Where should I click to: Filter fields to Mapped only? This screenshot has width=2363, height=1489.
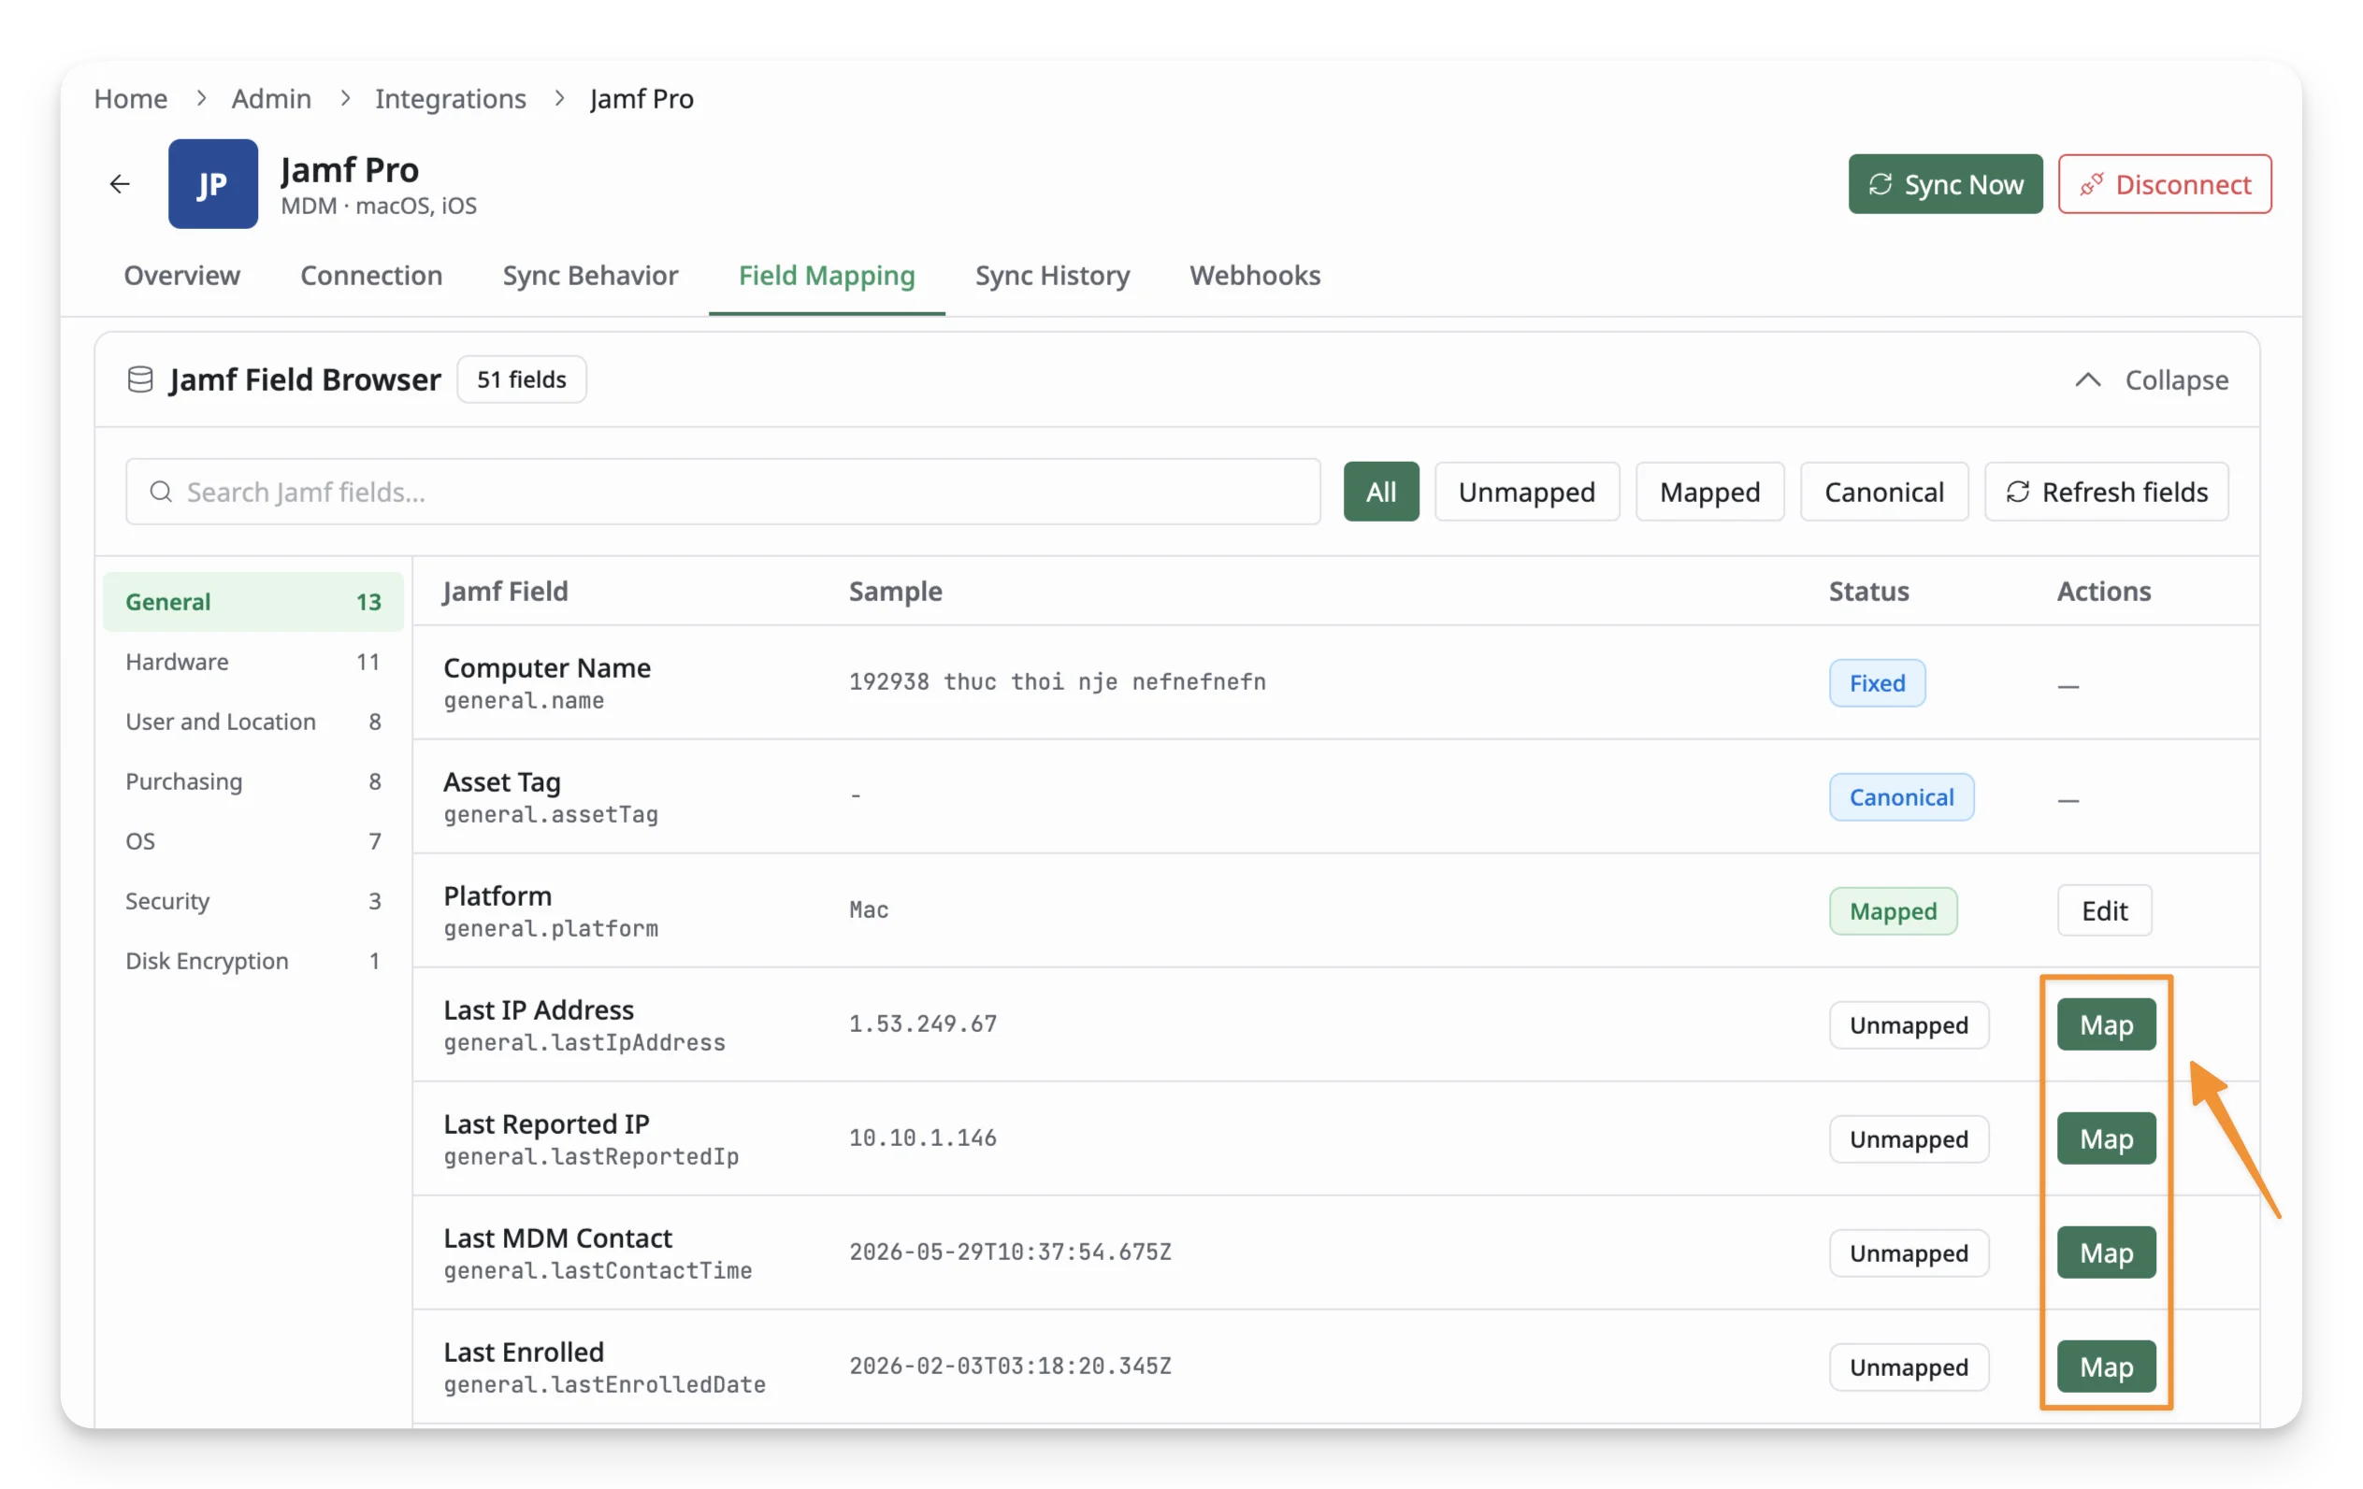pyautogui.click(x=1709, y=492)
